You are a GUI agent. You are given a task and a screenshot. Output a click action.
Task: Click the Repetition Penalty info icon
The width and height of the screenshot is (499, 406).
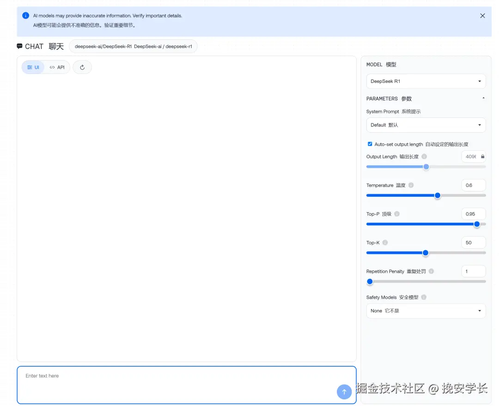(x=431, y=271)
